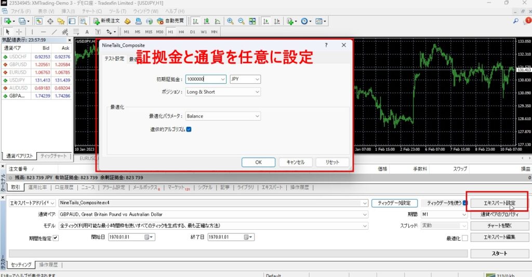Image resolution: width=532 pixels, height=277 pixels.
Task: Select the text 'A' tool
Action: click(x=87, y=32)
